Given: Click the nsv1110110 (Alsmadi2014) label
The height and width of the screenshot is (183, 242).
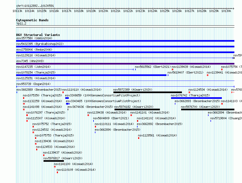Looking at the screenshot, I should 82,90.
